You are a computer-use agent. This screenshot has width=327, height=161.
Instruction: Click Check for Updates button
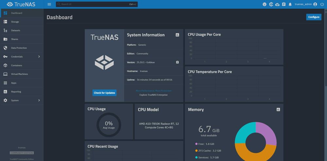105,93
